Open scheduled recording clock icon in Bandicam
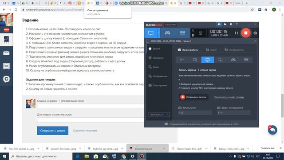Viewport: 284px width, 160px height. pyautogui.click(x=231, y=24)
